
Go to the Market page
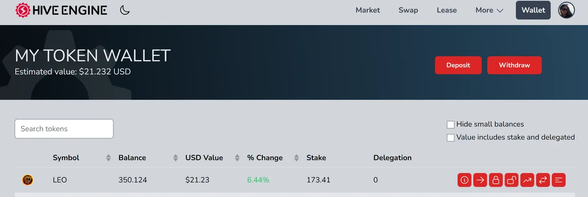368,10
